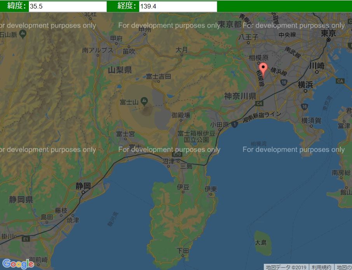This screenshot has height=270, width=352.
Task: Click the 甲府 city label
Action: click(116, 38)
